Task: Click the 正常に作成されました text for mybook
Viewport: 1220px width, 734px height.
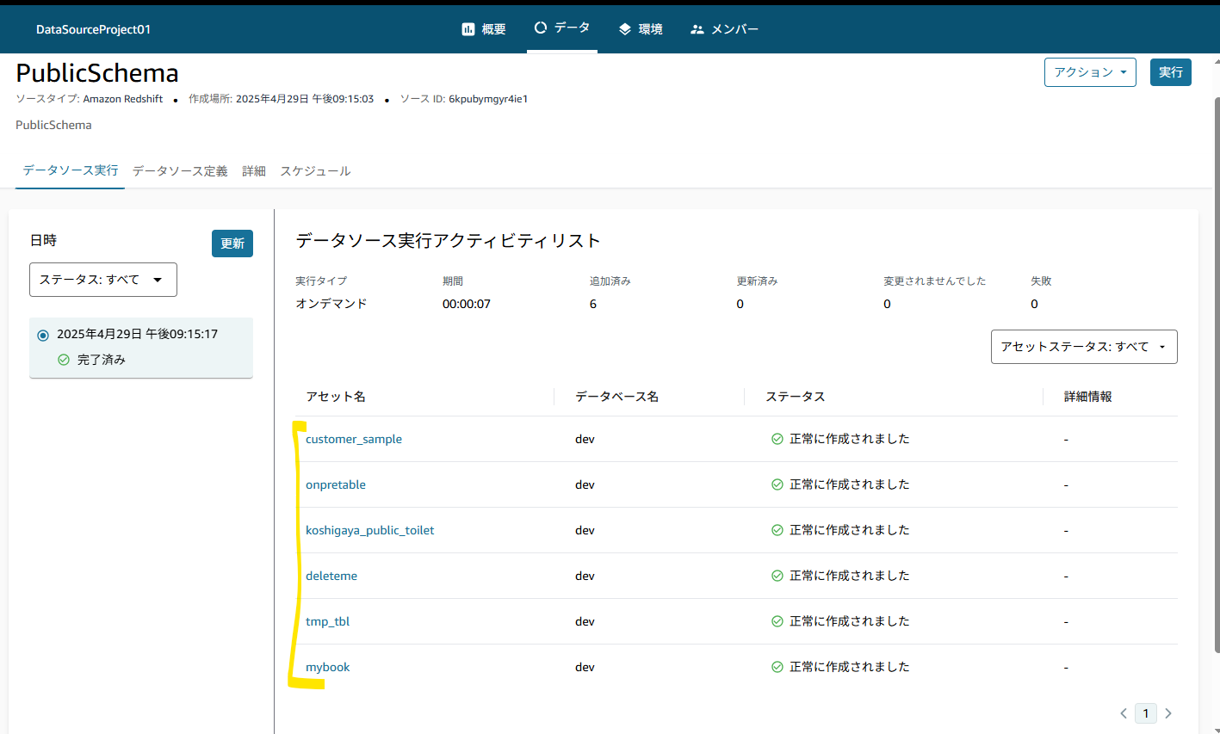Action: pos(850,667)
